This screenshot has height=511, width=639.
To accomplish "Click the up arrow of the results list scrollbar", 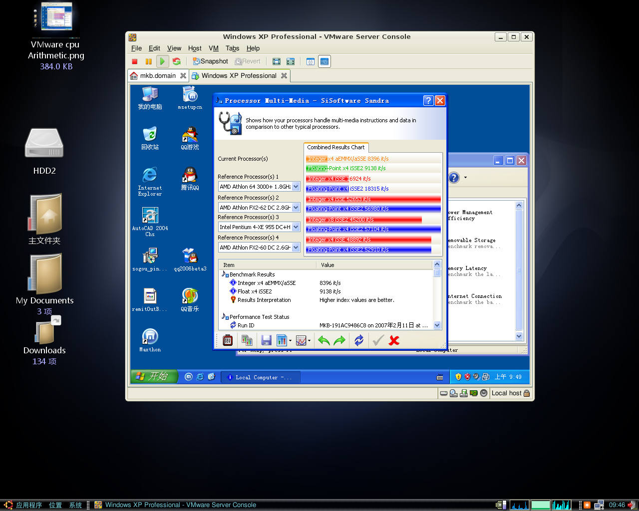I will coord(437,264).
